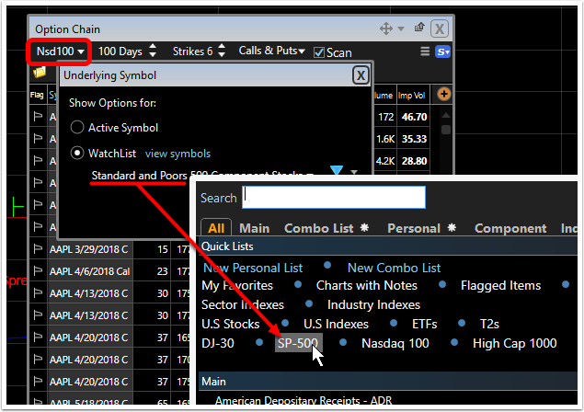Click the 35.33 implied volatility cell
Viewport: 584px width, 412px height.
(414, 139)
